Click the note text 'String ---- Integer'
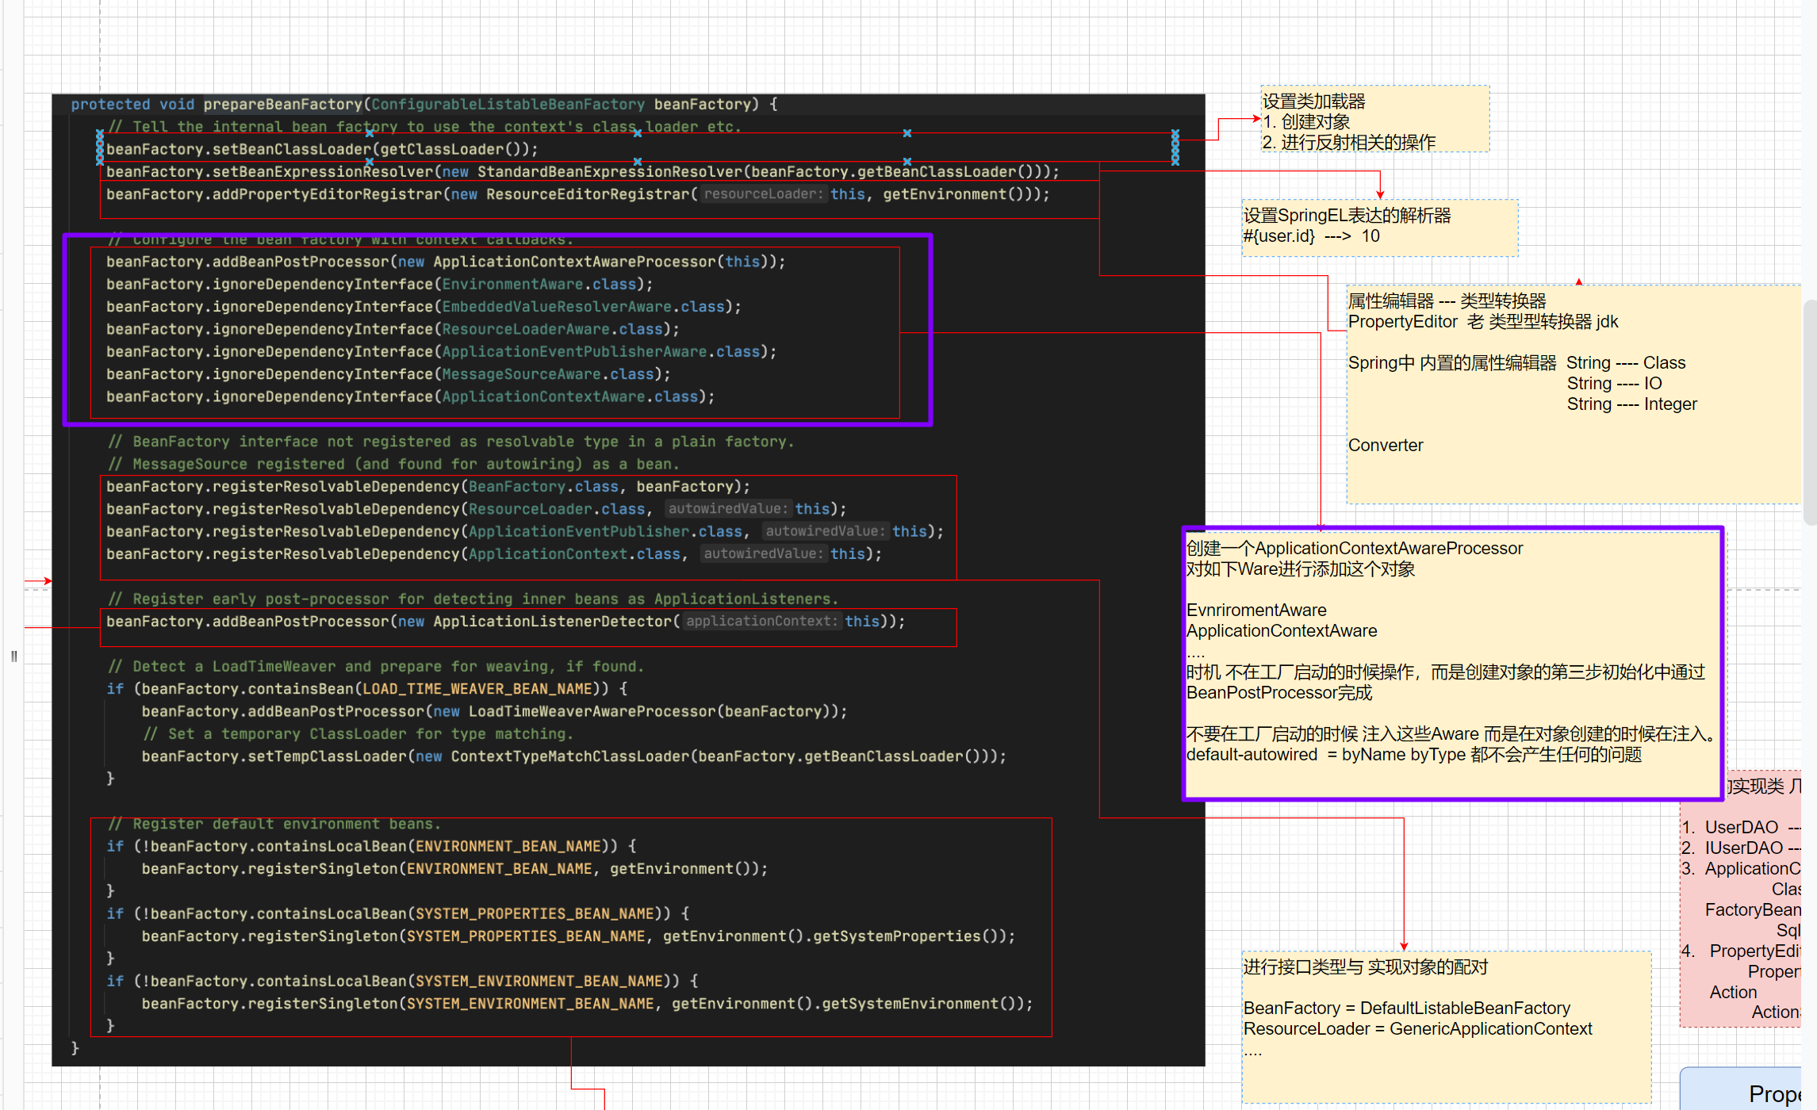Viewport: 1817px width, 1110px height. click(1632, 404)
